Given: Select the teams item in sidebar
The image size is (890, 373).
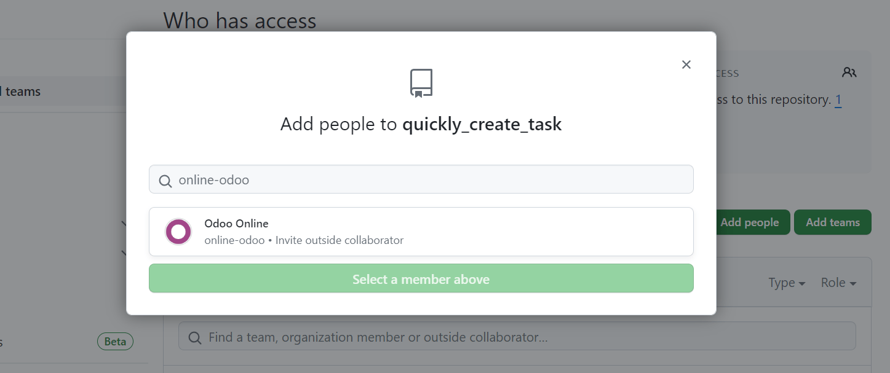Looking at the screenshot, I should tap(23, 92).
